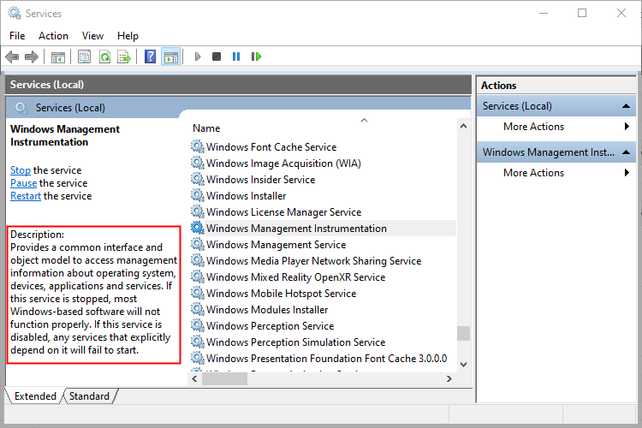This screenshot has width=642, height=428.
Task: Open Properties toolbar icon
Action: tap(85, 56)
